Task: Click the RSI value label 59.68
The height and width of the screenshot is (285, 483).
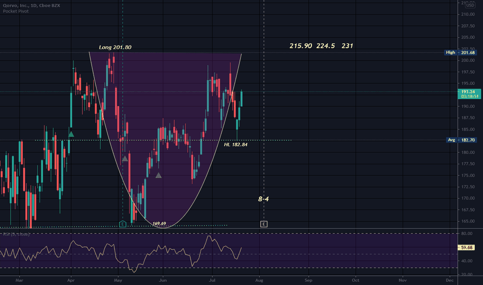Action: 466,247
